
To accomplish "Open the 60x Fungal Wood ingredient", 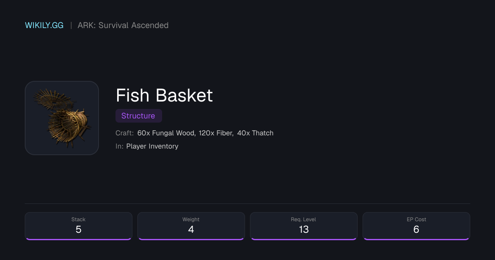I will 166,133.
